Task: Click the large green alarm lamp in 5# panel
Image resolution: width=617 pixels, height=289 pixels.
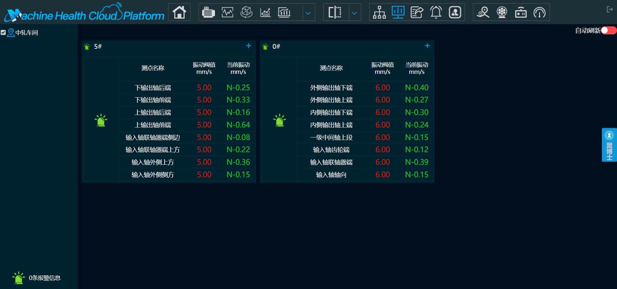Action: [x=101, y=120]
